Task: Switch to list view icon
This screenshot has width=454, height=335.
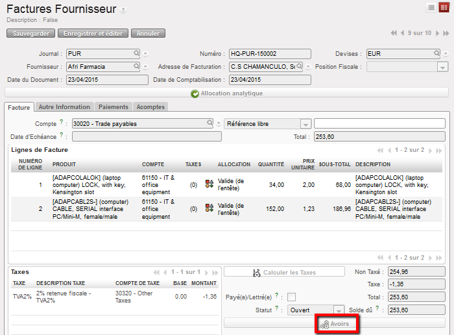Action: (431, 7)
